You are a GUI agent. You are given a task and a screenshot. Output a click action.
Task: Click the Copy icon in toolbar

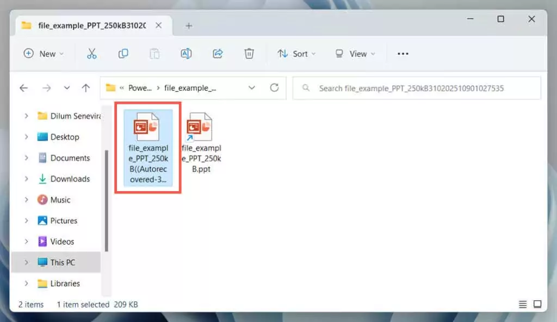point(123,53)
